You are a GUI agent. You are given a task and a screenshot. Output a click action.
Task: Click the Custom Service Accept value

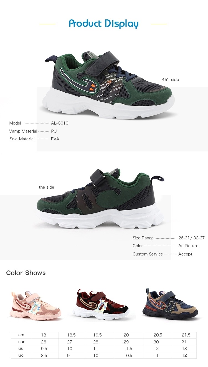(x=185, y=254)
